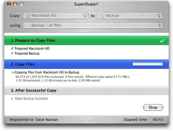Expand the Backup - all files script dropdown
This screenshot has height=131, width=173.
point(93,25)
